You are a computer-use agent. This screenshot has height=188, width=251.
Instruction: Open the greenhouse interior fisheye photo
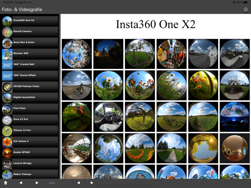click(77, 148)
